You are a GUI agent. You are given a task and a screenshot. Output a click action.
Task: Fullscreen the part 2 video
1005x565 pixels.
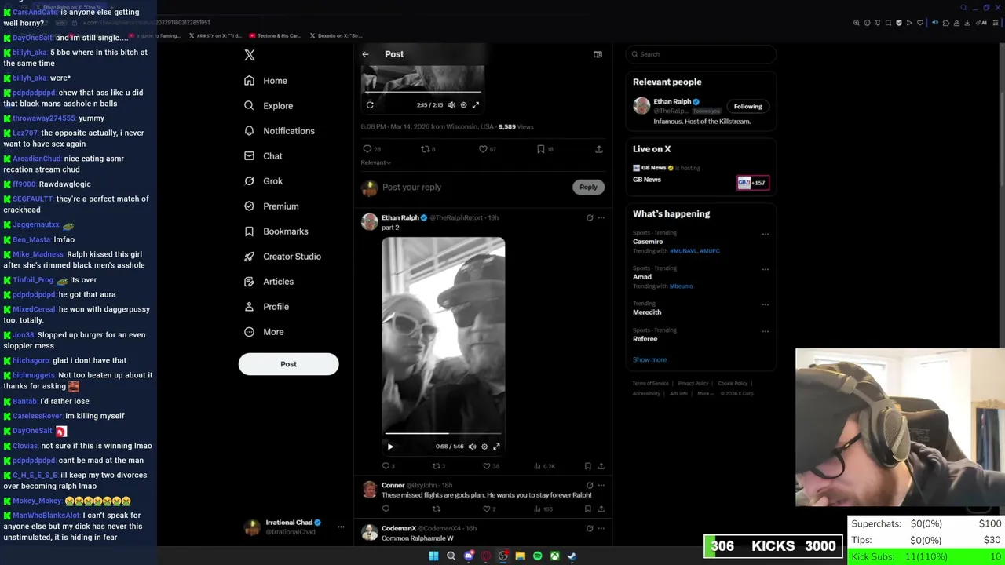pos(496,447)
